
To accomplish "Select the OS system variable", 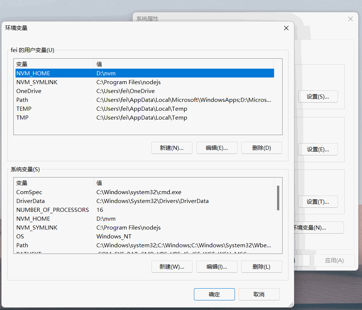I will (145, 236).
